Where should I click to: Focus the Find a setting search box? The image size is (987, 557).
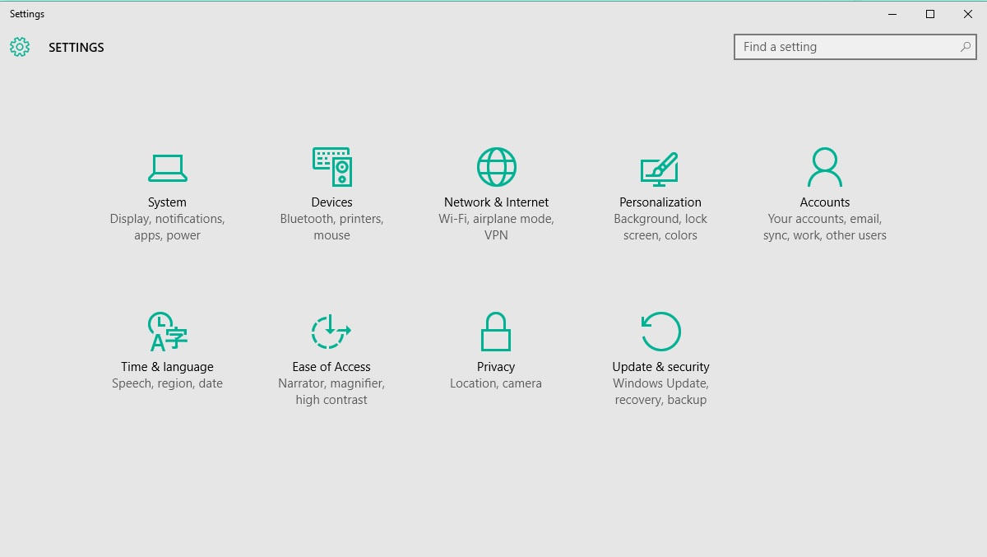[x=855, y=47]
